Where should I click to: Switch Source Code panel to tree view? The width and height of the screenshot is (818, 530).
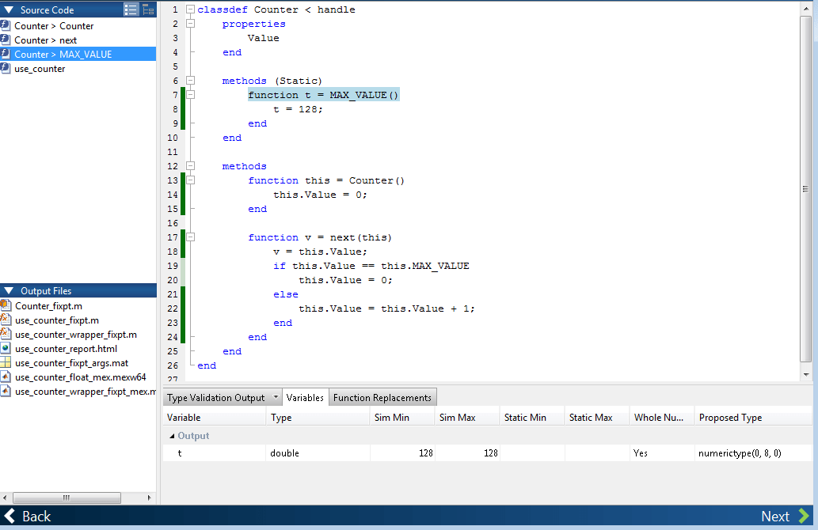(147, 9)
